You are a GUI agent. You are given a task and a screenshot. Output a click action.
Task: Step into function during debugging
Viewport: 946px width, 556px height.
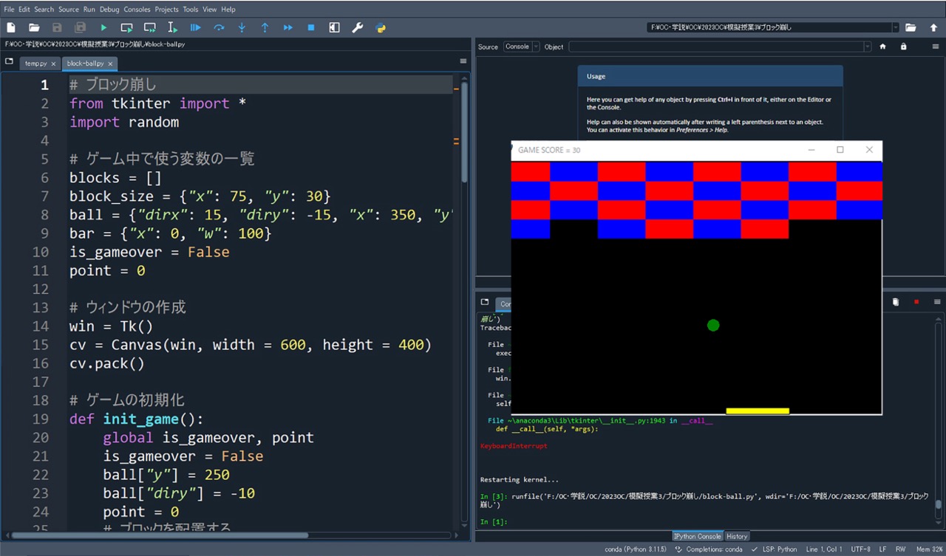coord(242,27)
